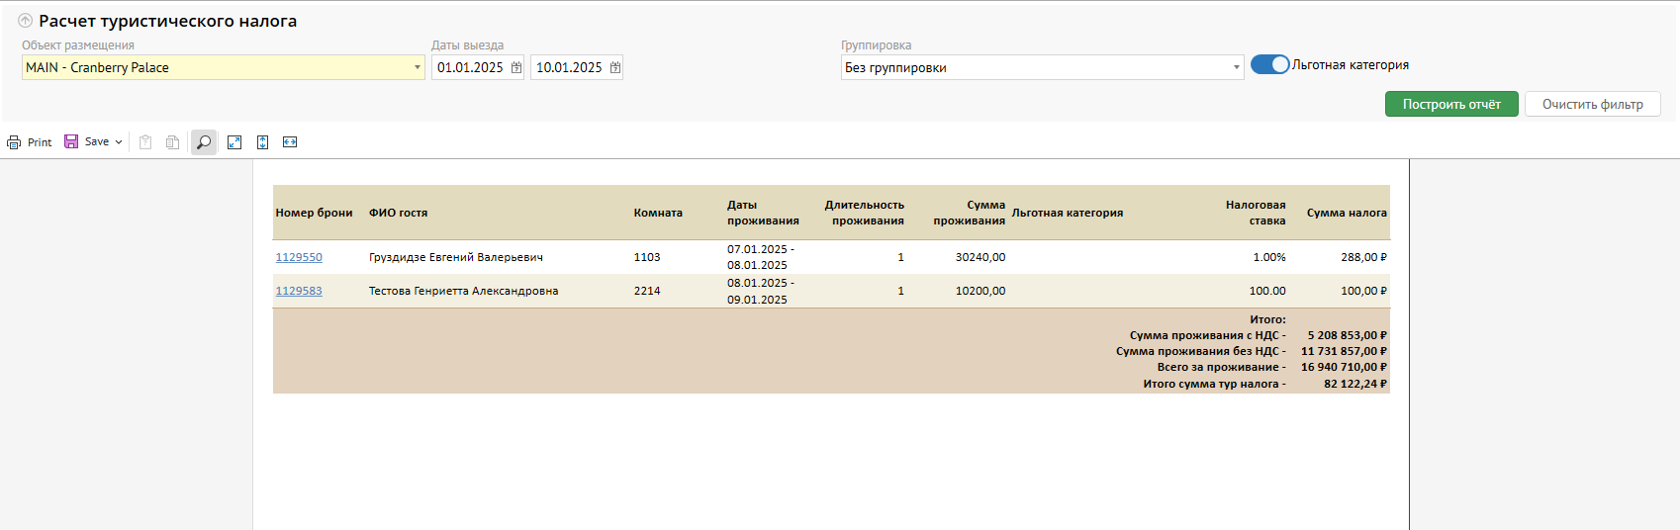The width and height of the screenshot is (1680, 530).
Task: Collapse the tourist tax filter panel
Action: pos(26,21)
